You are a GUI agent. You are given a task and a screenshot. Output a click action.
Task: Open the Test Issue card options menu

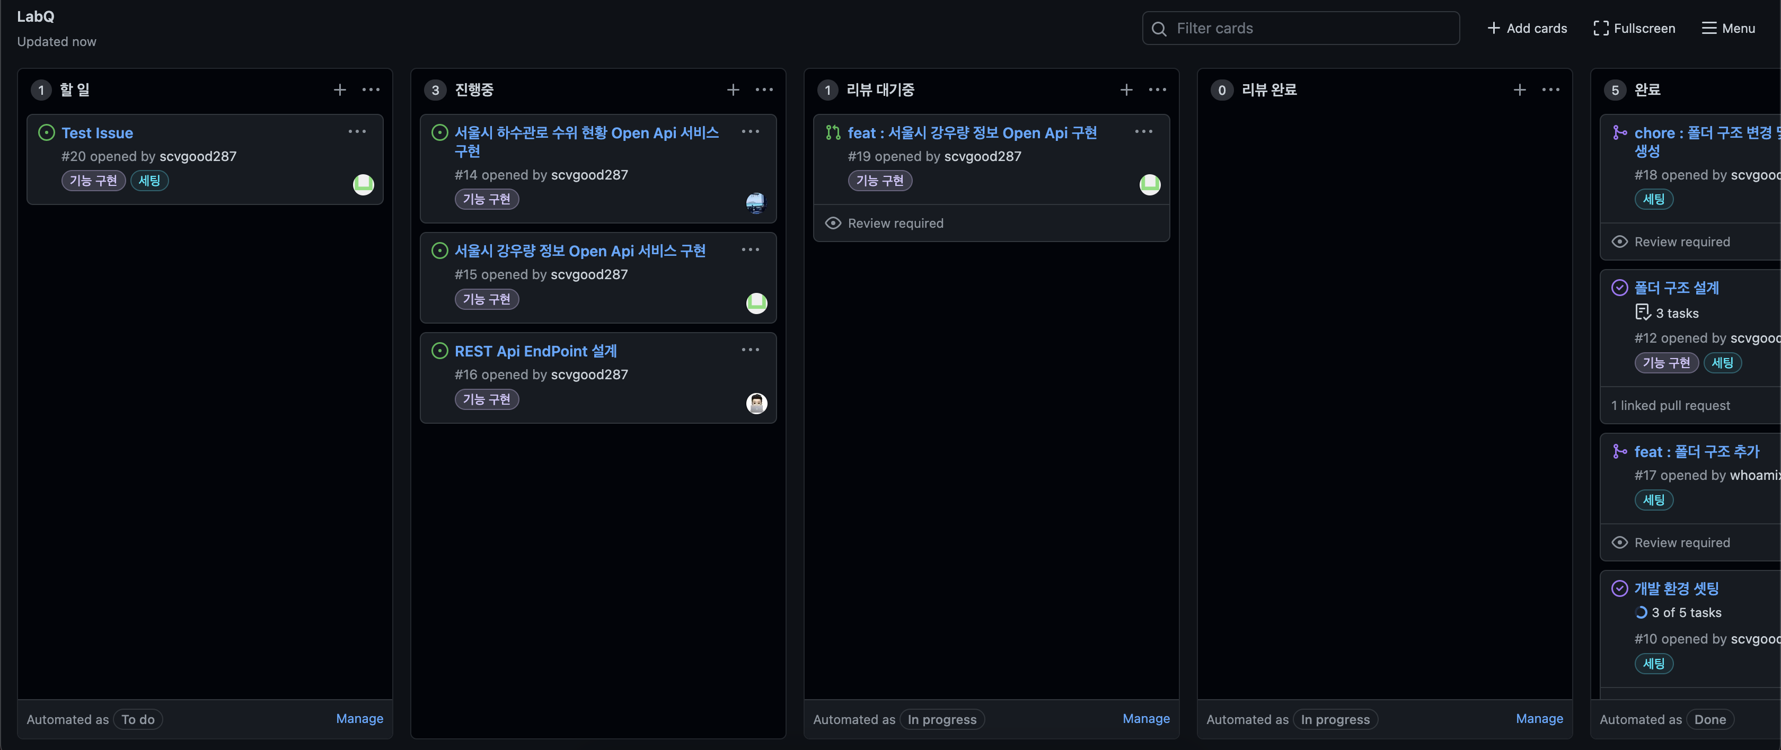point(357,132)
